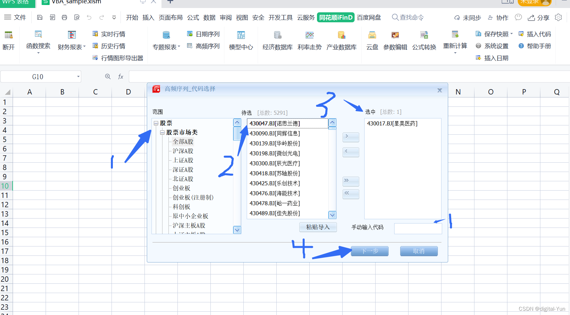570x315 pixels.
Task: Click the << remove all button
Action: point(351,194)
